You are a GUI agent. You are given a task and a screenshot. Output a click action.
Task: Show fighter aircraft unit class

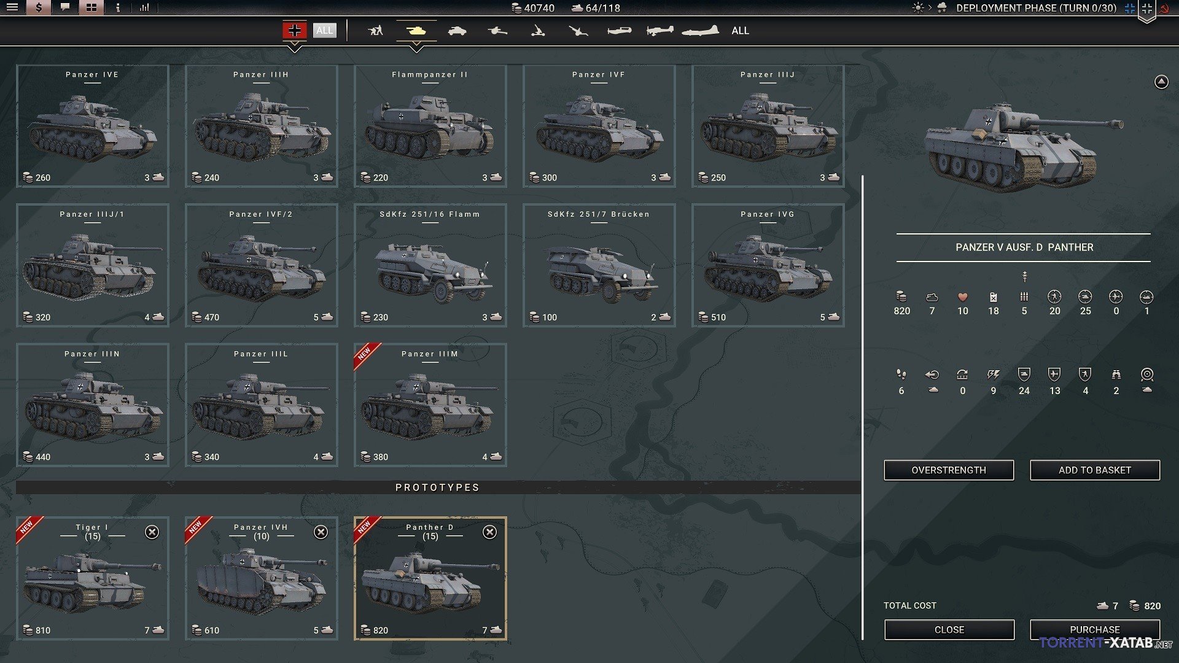click(619, 30)
